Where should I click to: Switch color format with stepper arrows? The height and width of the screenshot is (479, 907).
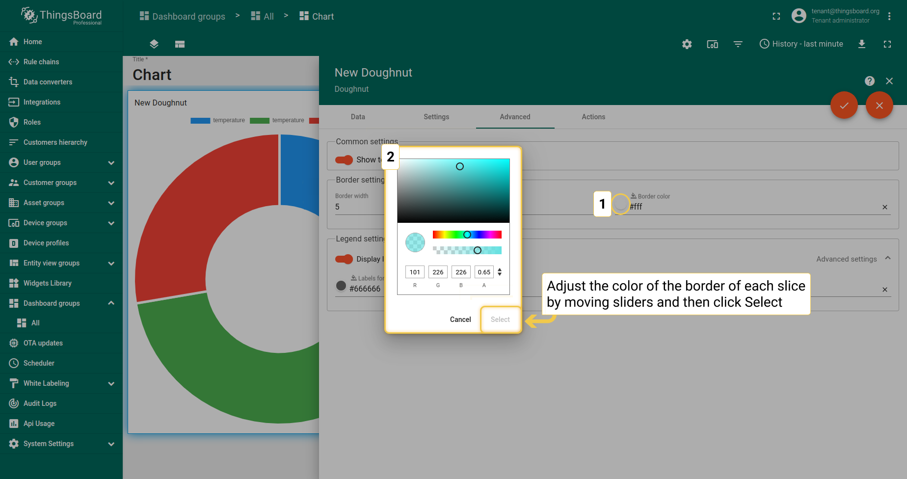tap(500, 272)
